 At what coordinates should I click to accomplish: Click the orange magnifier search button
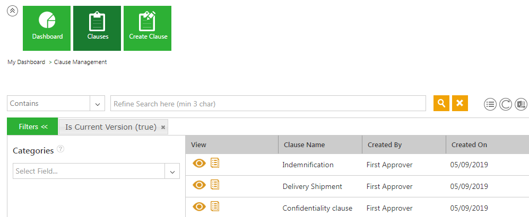pyautogui.click(x=441, y=104)
